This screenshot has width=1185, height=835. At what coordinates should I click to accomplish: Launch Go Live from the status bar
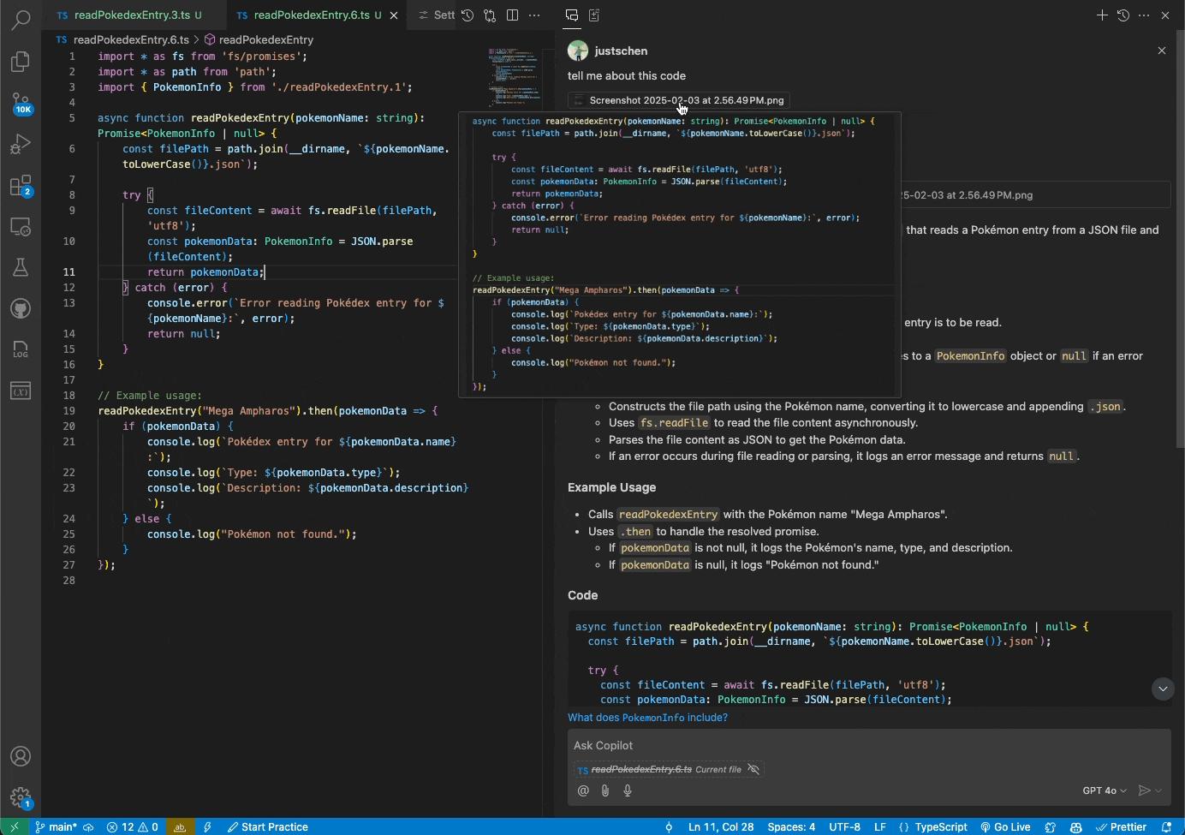(1006, 827)
